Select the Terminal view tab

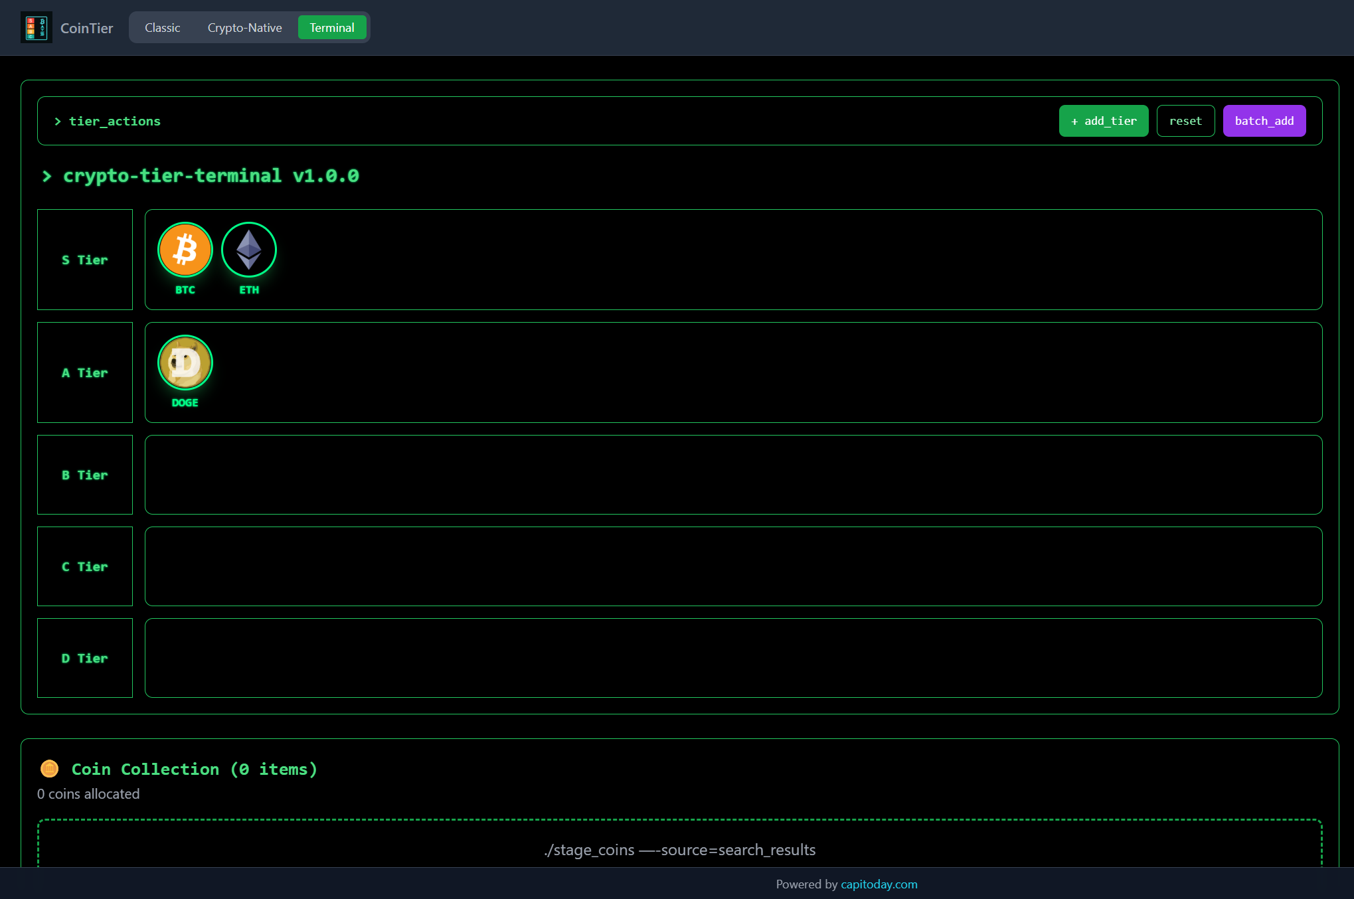click(332, 27)
